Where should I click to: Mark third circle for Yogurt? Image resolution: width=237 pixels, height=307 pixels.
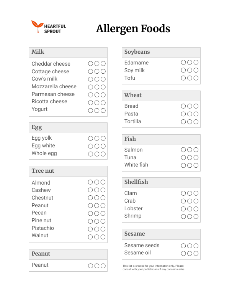[103, 111]
